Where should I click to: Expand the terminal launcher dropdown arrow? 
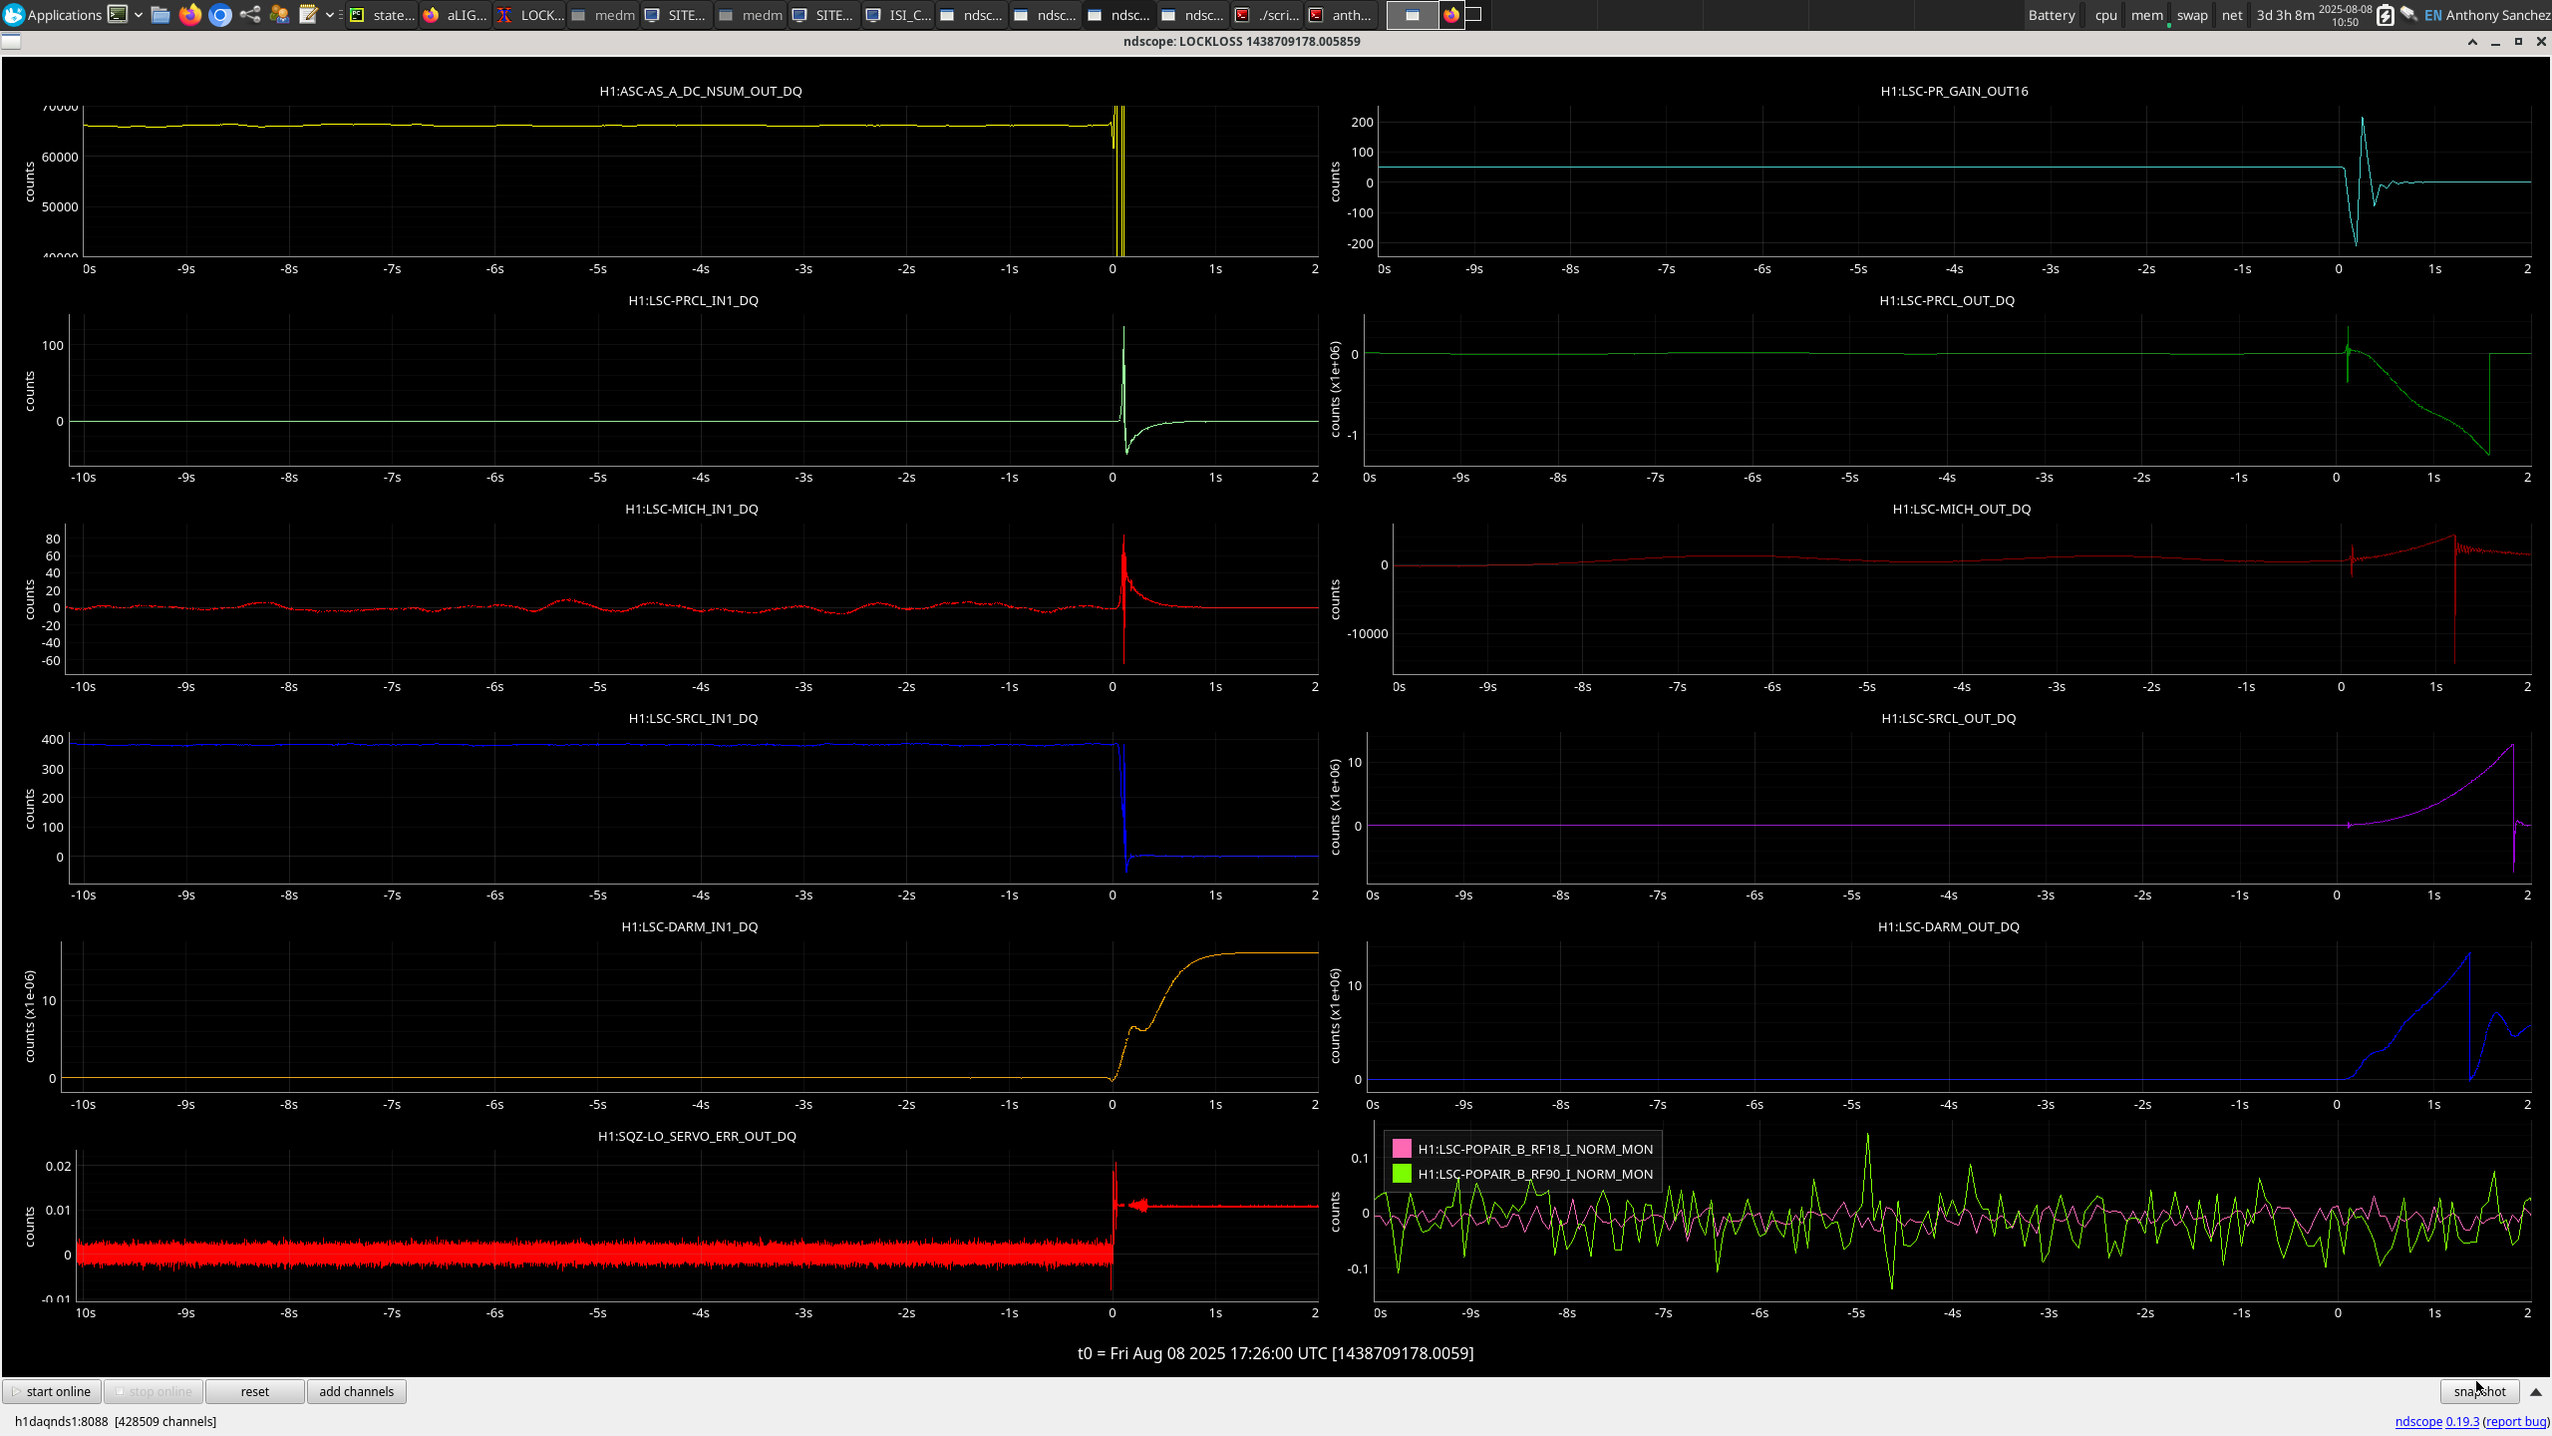click(x=139, y=15)
